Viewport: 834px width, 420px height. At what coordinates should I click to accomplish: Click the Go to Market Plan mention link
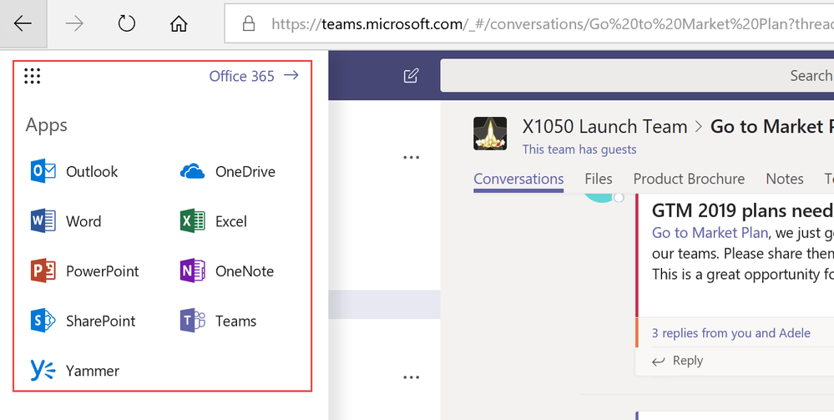click(x=710, y=233)
